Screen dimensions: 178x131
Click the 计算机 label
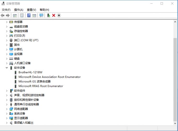pyautogui.click(x=18, y=49)
